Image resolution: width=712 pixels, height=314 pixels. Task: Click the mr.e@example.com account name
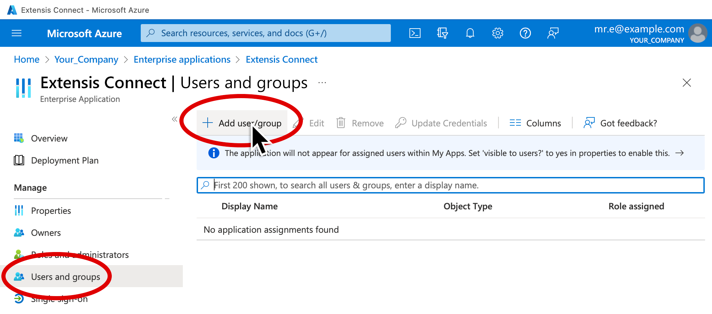pos(639,29)
